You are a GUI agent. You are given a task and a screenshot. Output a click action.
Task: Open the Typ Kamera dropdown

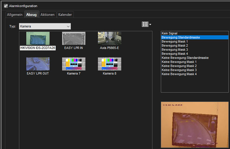pos(45,26)
